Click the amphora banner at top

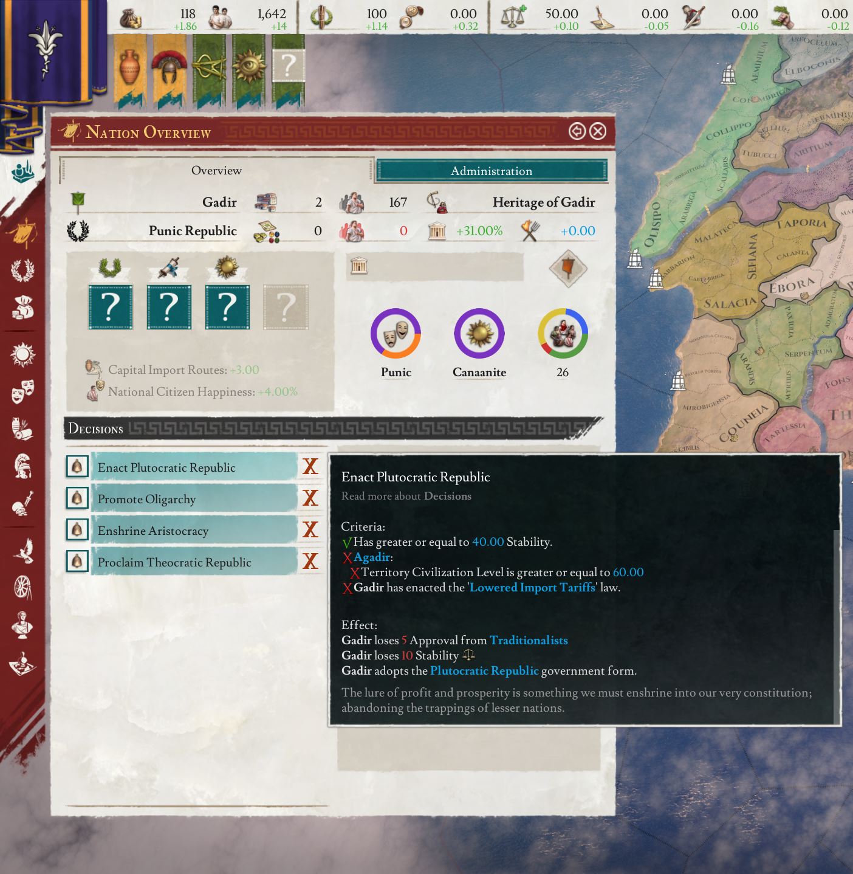129,70
